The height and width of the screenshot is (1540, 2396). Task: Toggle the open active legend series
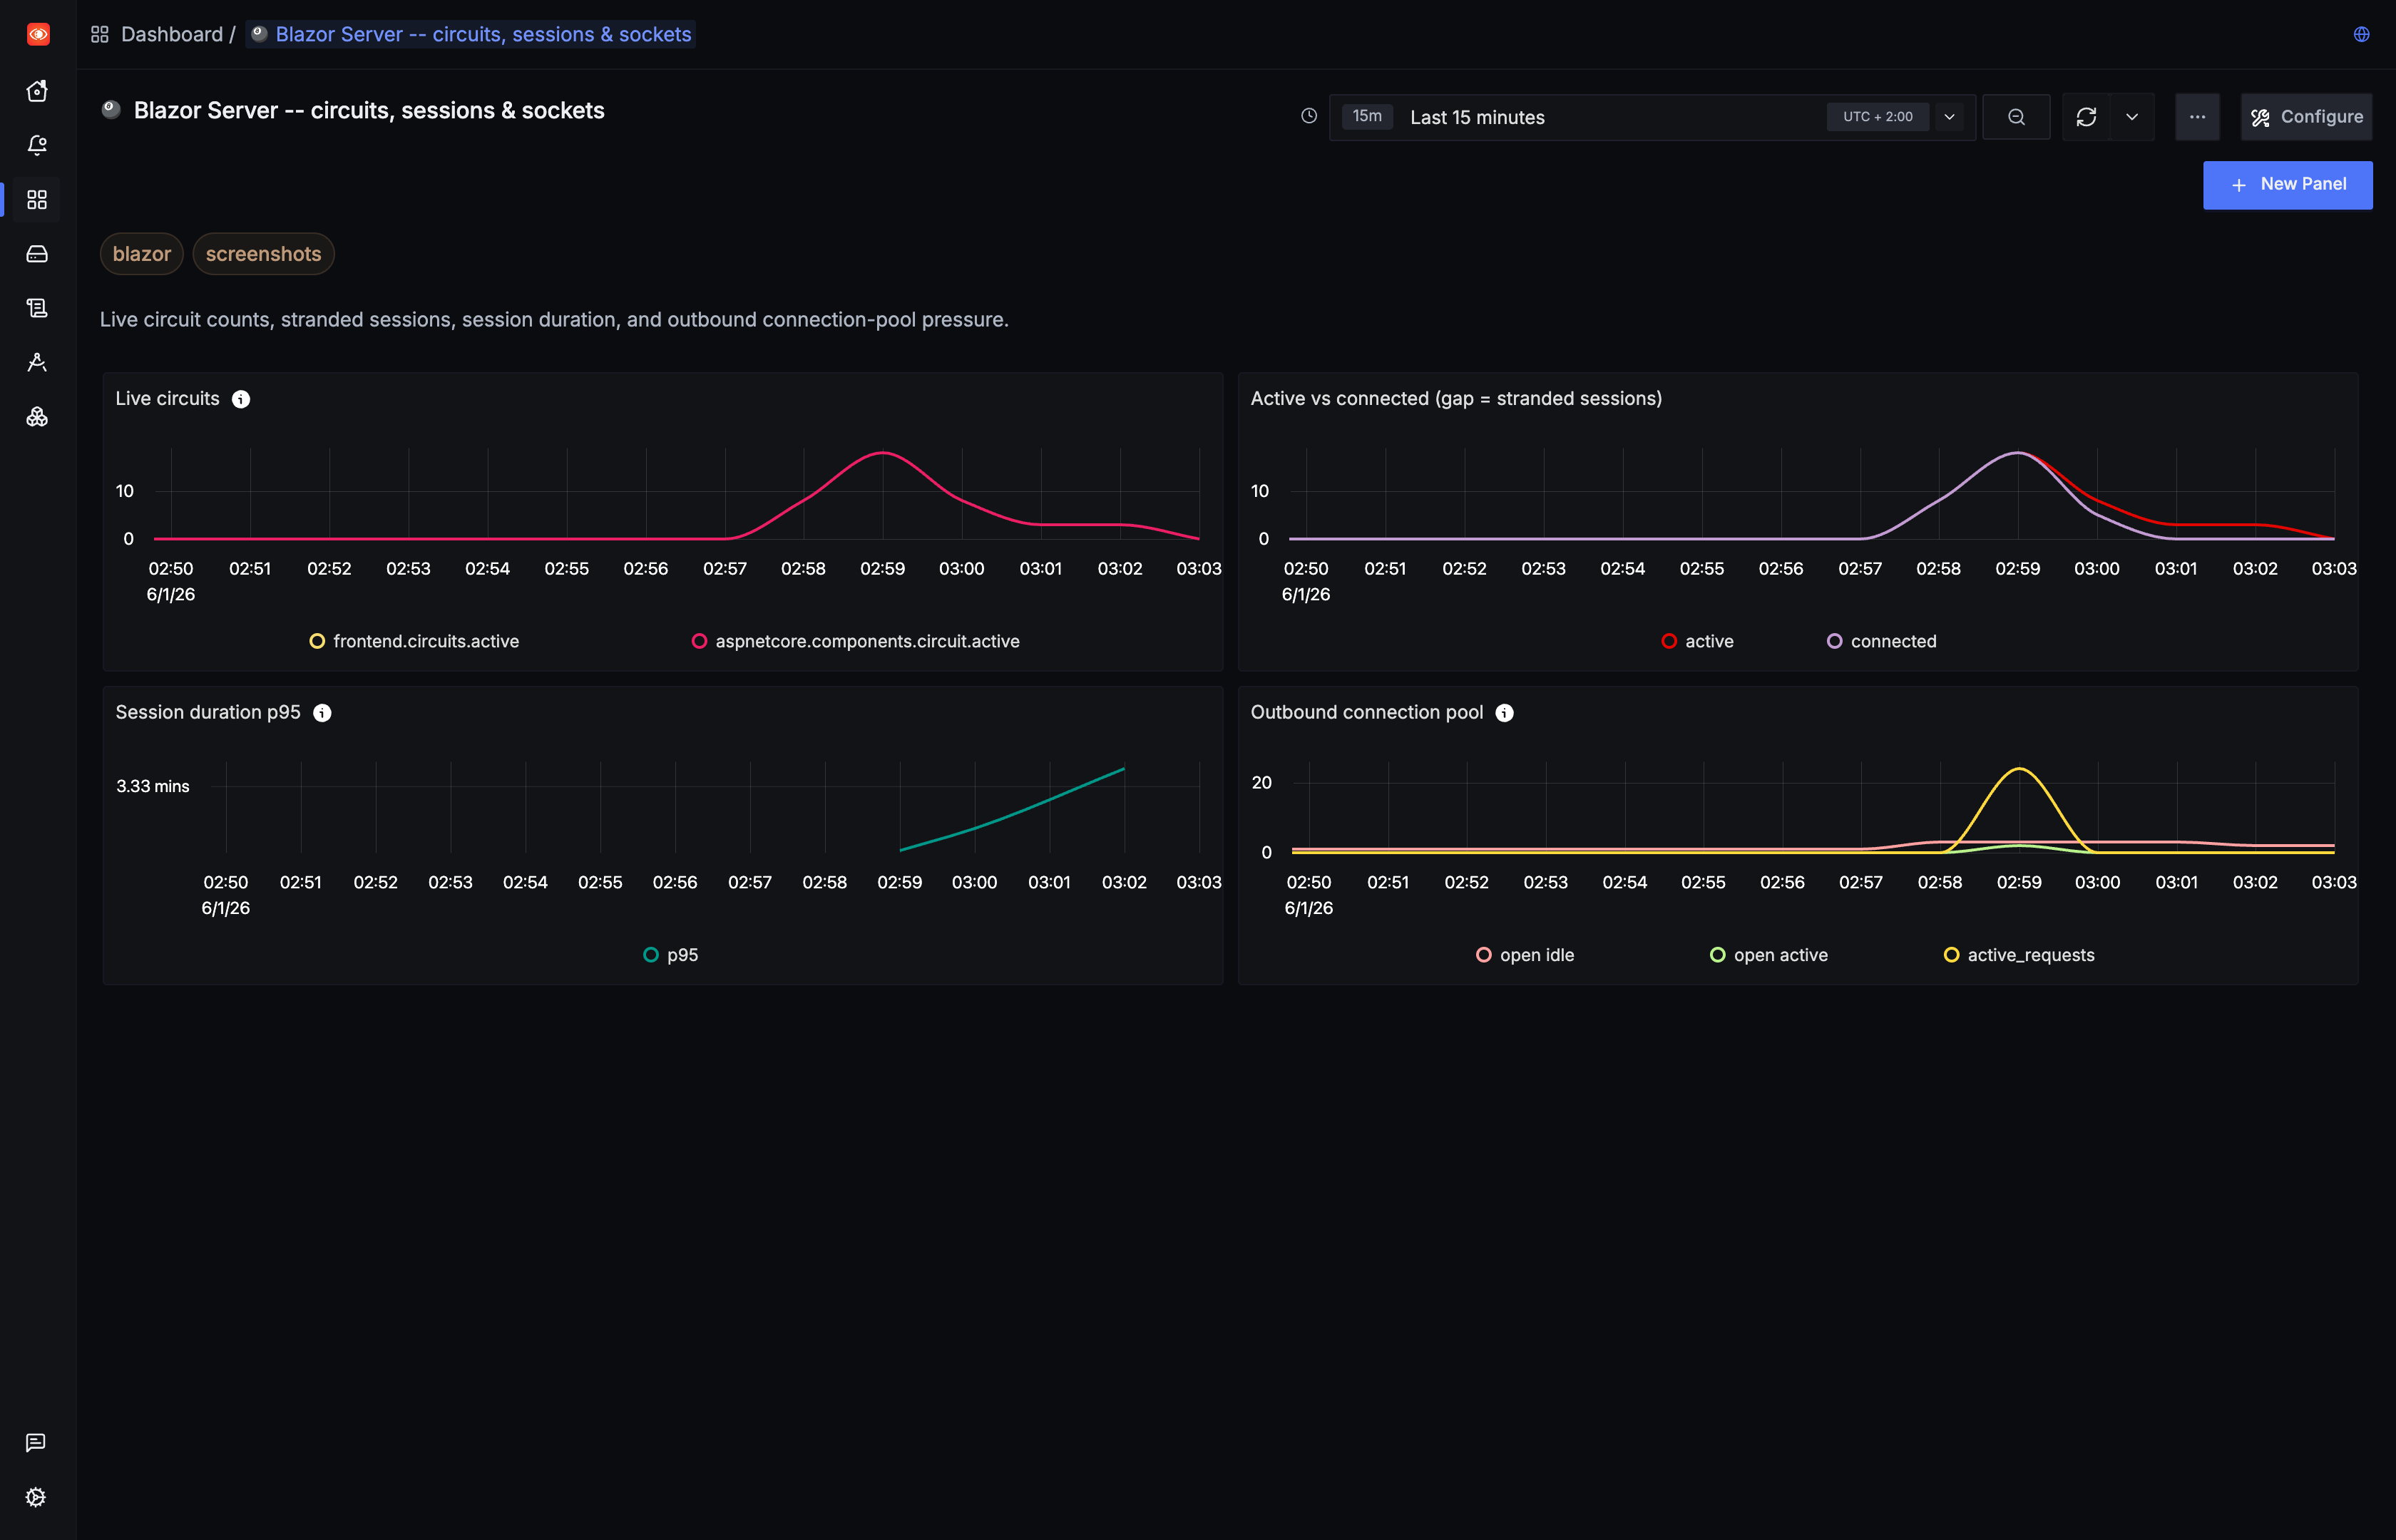click(x=1768, y=955)
